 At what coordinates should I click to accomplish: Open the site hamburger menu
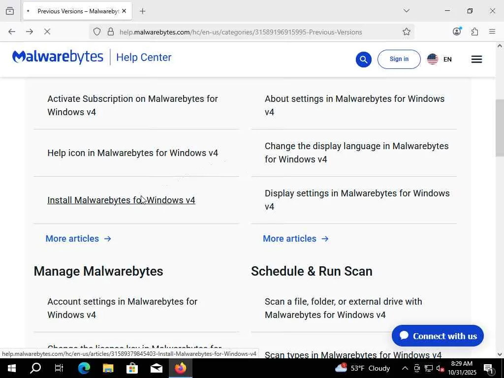[476, 59]
